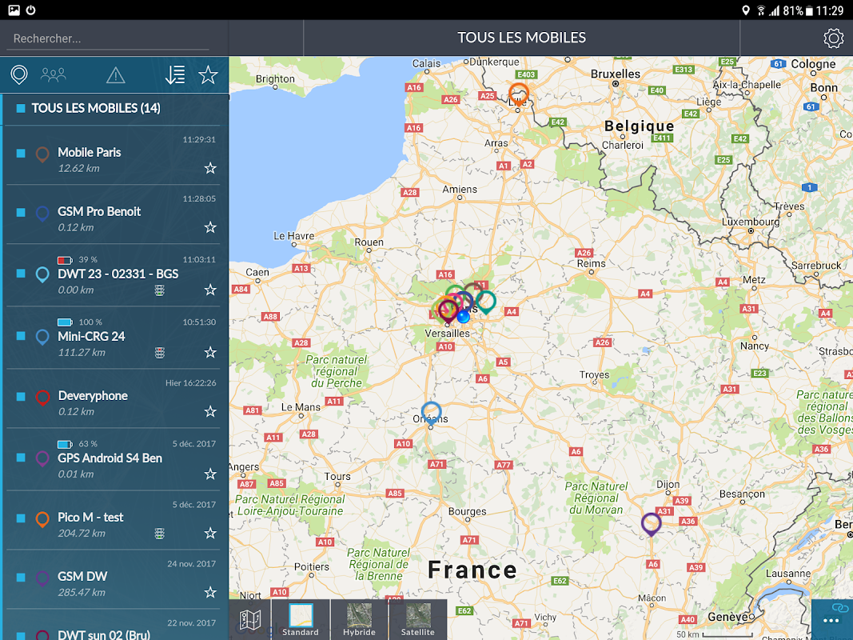
Task: Click the Deveryphone red pin icon
Action: [42, 398]
